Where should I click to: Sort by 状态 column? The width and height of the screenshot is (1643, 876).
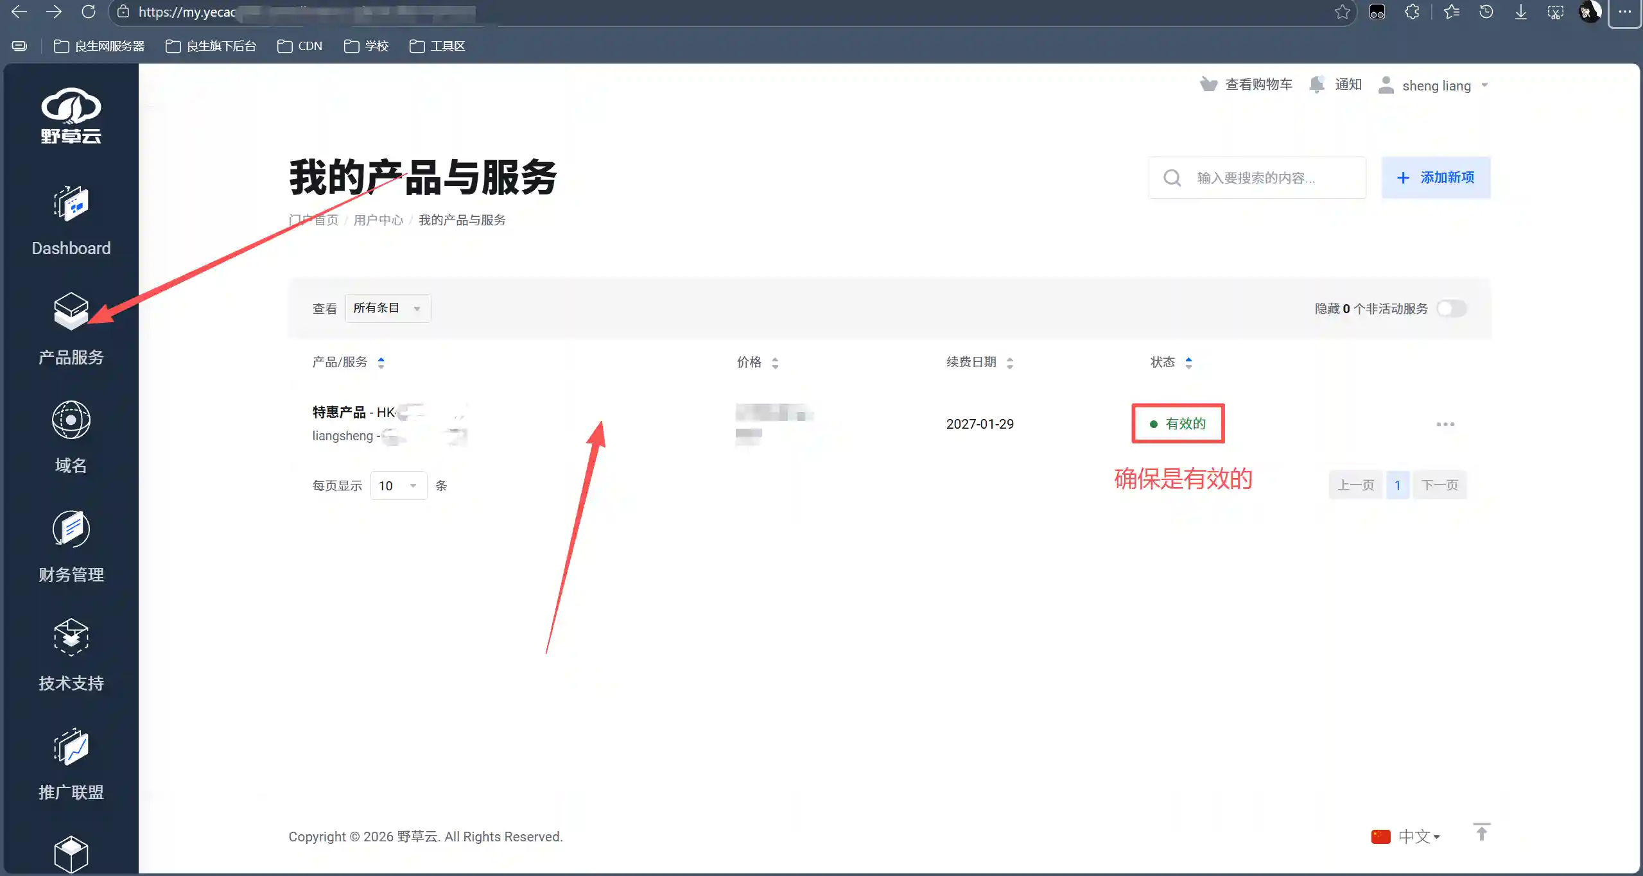[x=1171, y=363]
